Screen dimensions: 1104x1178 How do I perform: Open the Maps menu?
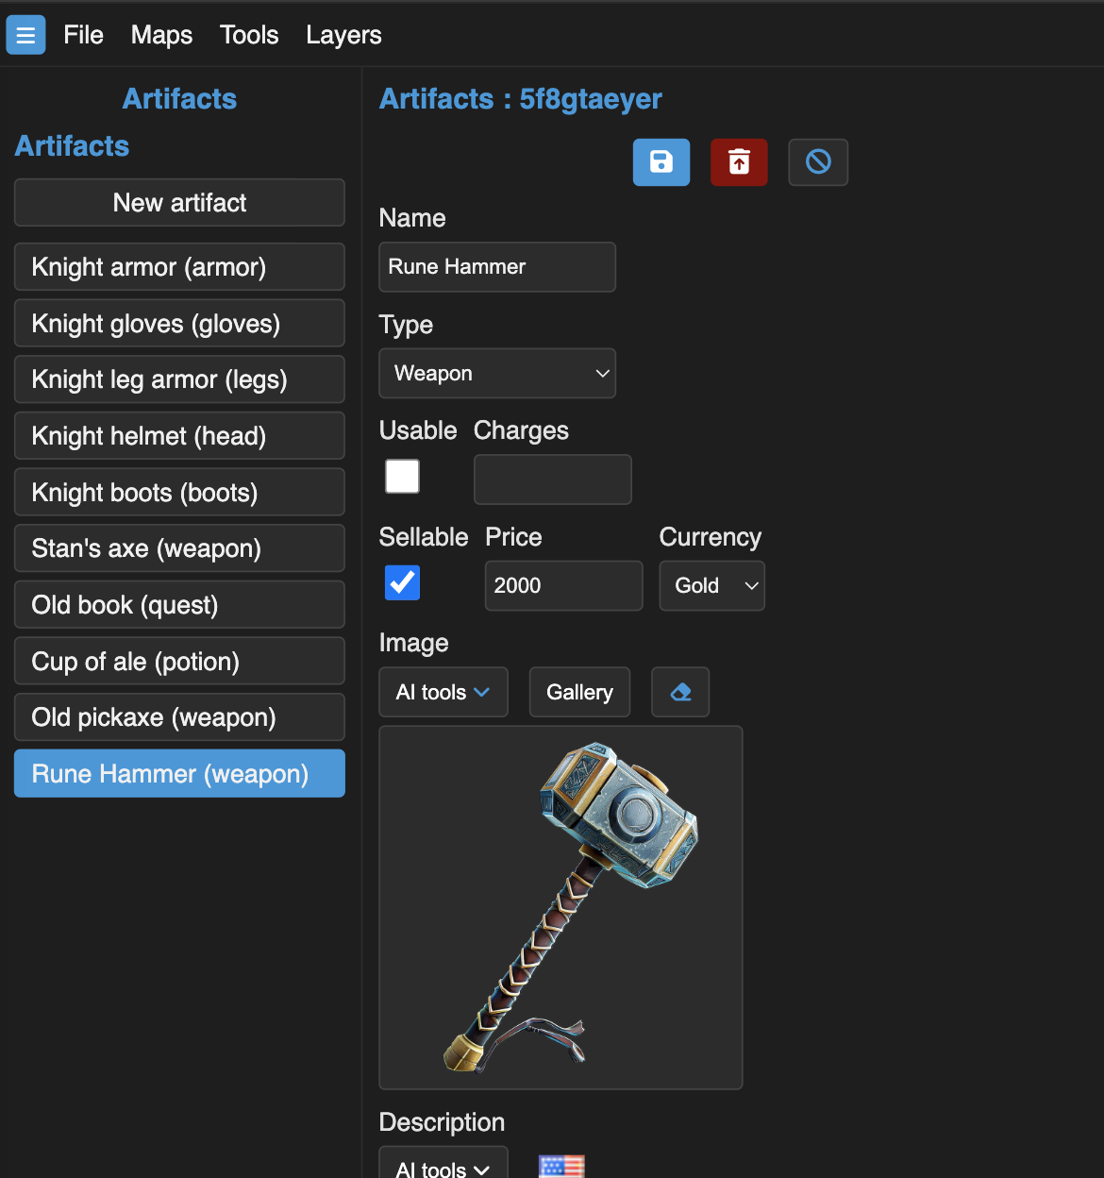[x=161, y=35]
